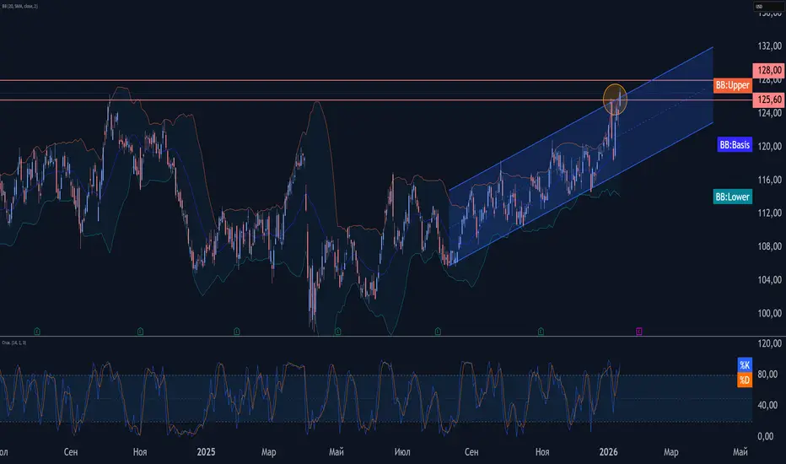The width and height of the screenshot is (786, 464).
Task: Click the green event marker near November 2024
Action: 140,331
